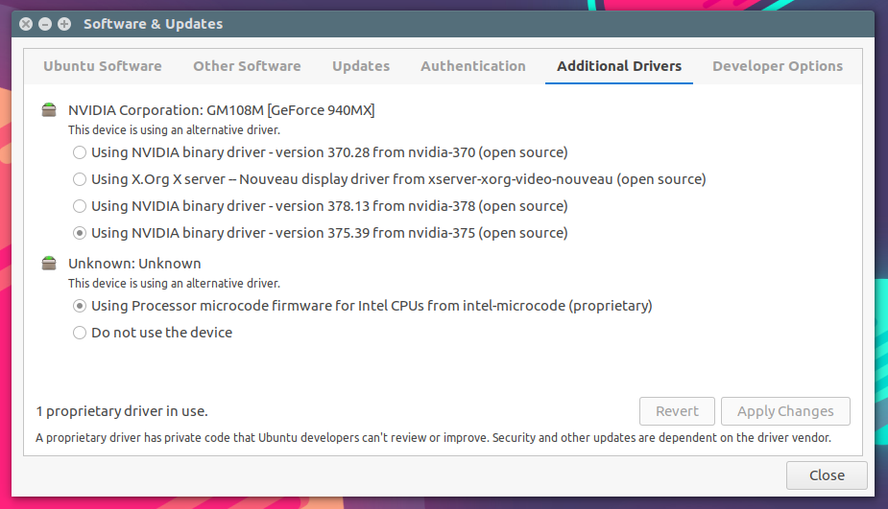Click the Software & Updates title text
This screenshot has width=888, height=509.
[153, 24]
